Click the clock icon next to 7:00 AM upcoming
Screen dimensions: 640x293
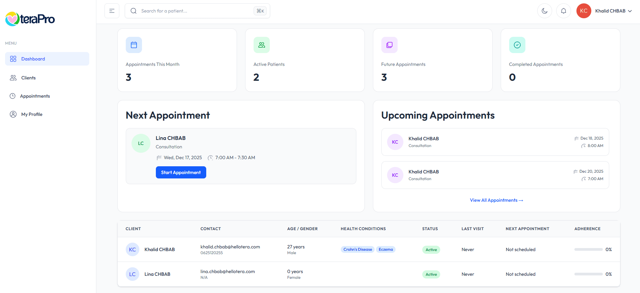point(584,179)
